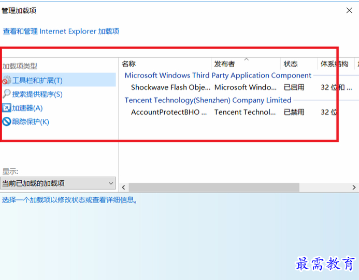Collapse Microsoft Windows Third Party Application Component group
The image size is (359, 280).
(218, 75)
